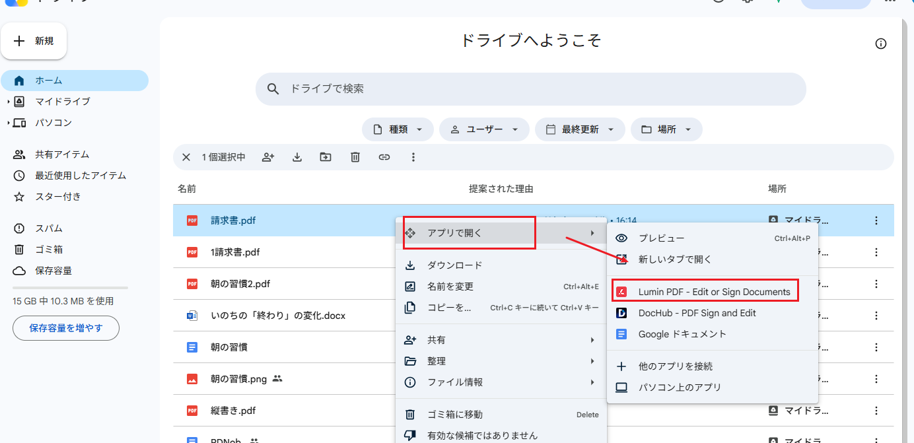Click the download toolbar icon
This screenshot has width=914, height=443.
pyautogui.click(x=297, y=157)
